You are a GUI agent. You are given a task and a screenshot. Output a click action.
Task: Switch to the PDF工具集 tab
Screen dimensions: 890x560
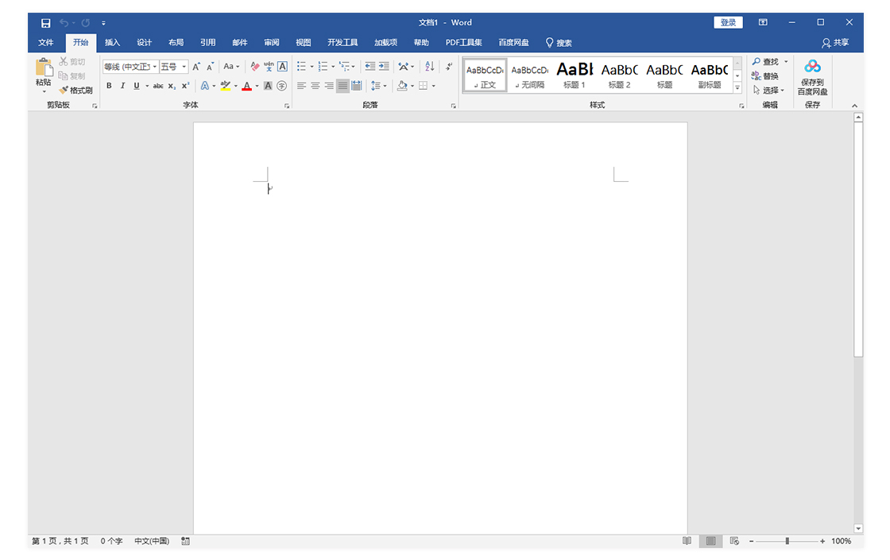pyautogui.click(x=464, y=43)
